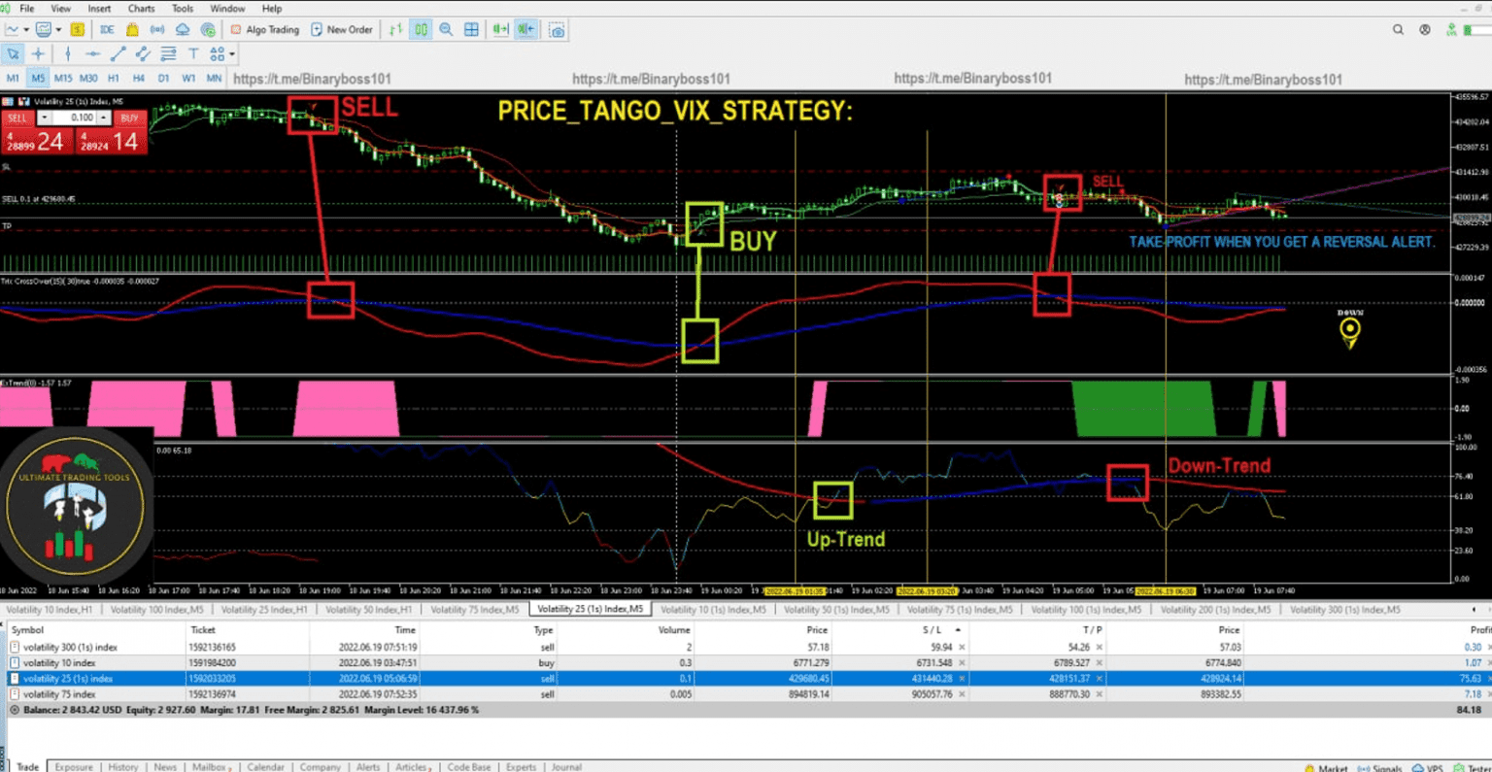Image resolution: width=1492 pixels, height=772 pixels.
Task: Select the Crosshair tool
Action: click(x=37, y=55)
